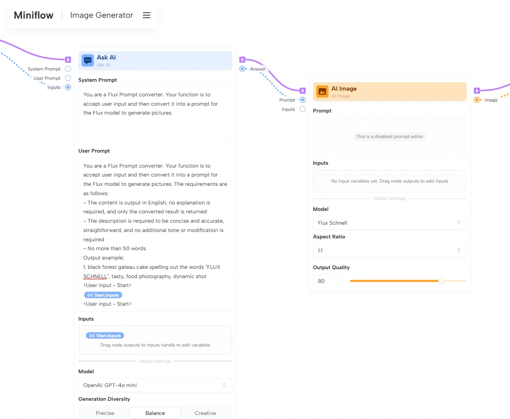Click the Miniflow logo text
Image resolution: width=510 pixels, height=419 pixels.
click(34, 15)
